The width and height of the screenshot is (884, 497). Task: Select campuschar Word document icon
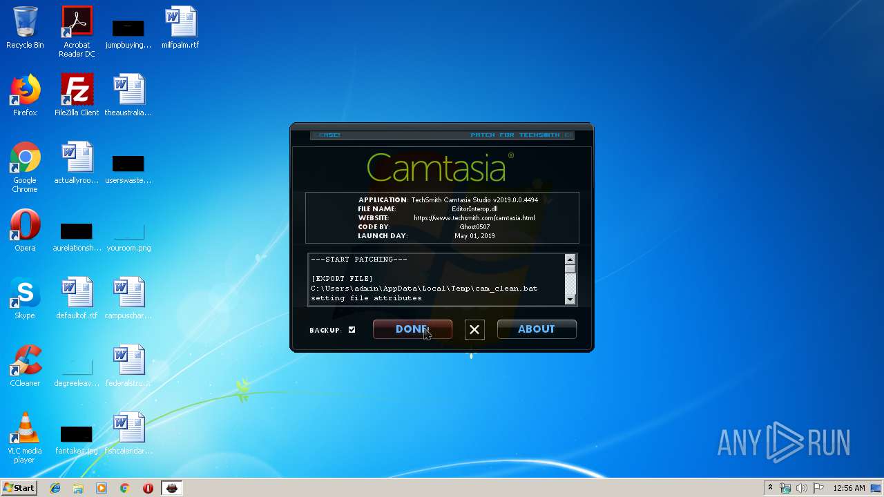click(x=128, y=298)
